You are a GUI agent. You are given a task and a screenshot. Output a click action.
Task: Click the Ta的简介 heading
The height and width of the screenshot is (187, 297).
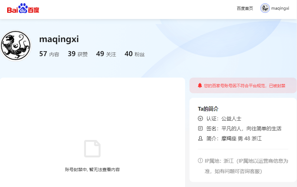click(x=208, y=109)
